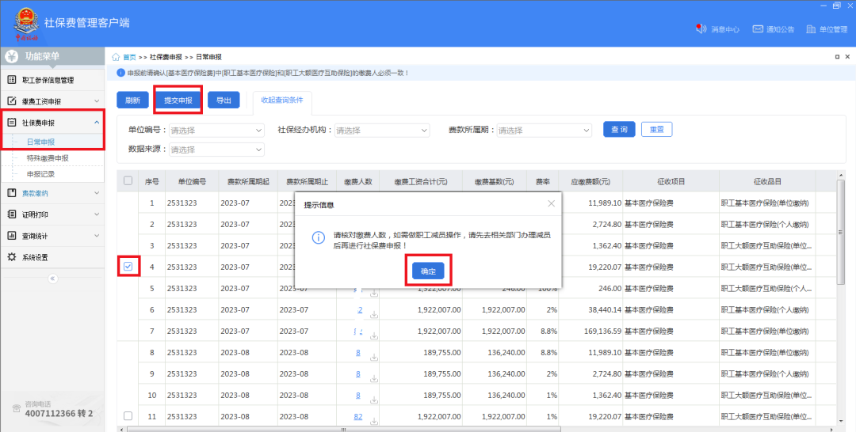This screenshot has height=432, width=856.
Task: Click download icon in row 7
Action: coord(374,335)
